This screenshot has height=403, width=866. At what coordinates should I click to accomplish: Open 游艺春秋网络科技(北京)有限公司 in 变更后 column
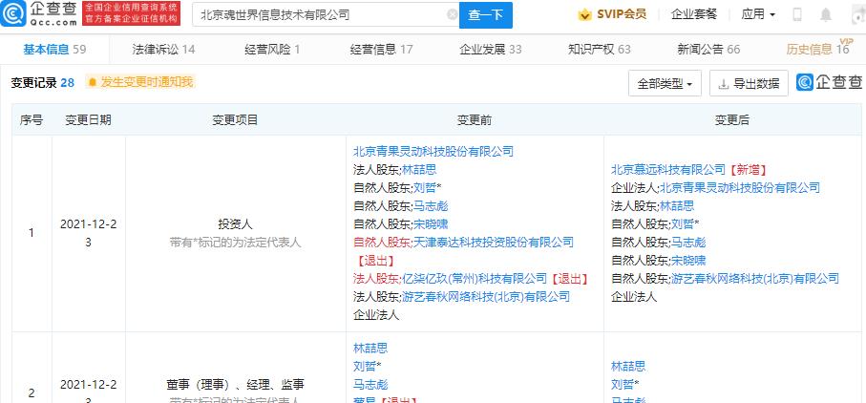(755, 278)
